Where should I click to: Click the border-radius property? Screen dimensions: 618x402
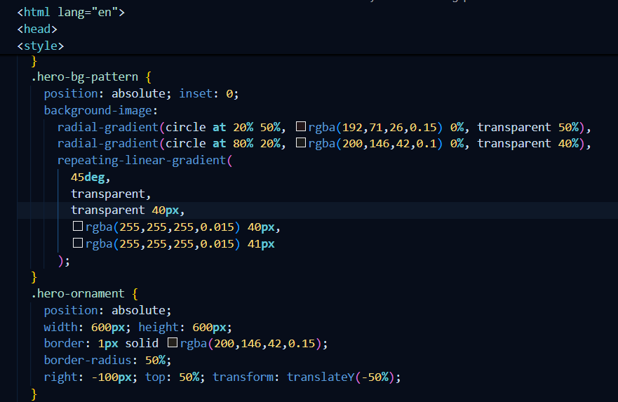pos(88,360)
